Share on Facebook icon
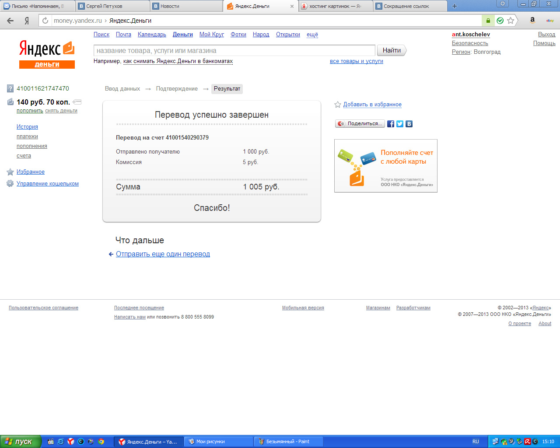 click(x=391, y=124)
